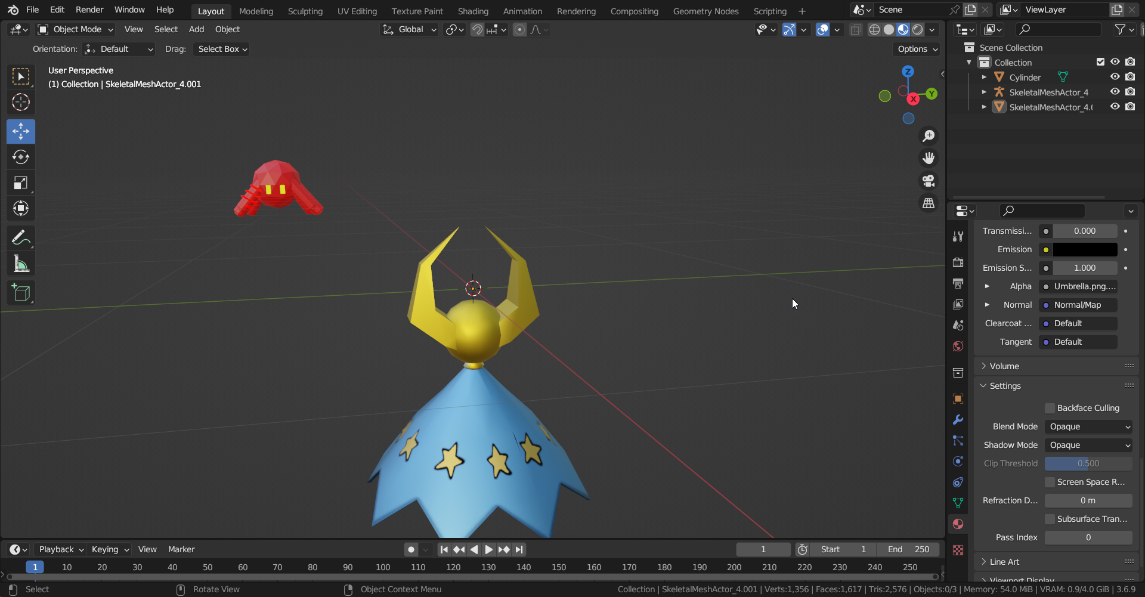Activate the 3D Cursor tool
This screenshot has width=1145, height=597.
[x=21, y=103]
